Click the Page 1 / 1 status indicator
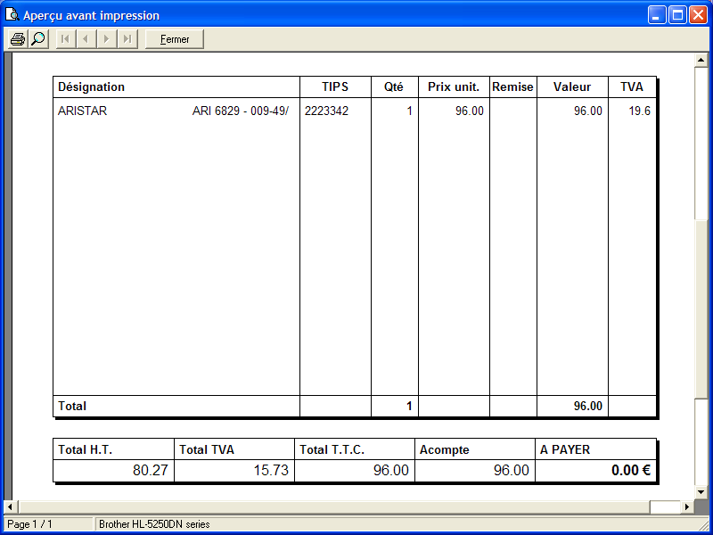The width and height of the screenshot is (713, 535). (x=31, y=524)
